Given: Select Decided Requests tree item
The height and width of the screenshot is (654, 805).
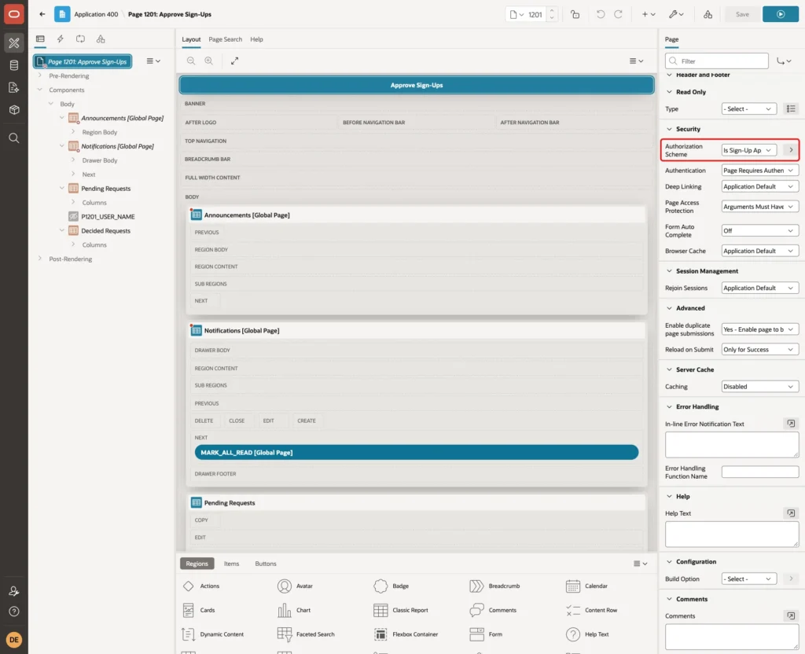Looking at the screenshot, I should [x=106, y=230].
